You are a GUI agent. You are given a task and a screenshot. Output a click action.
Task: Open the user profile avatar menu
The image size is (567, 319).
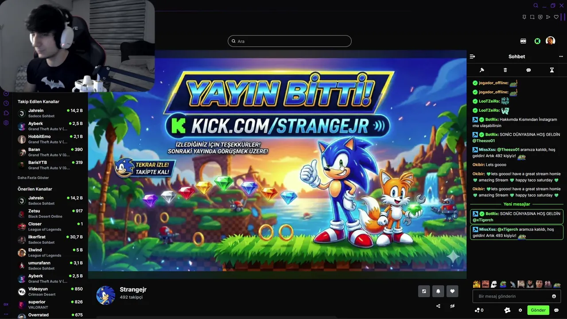tap(551, 41)
